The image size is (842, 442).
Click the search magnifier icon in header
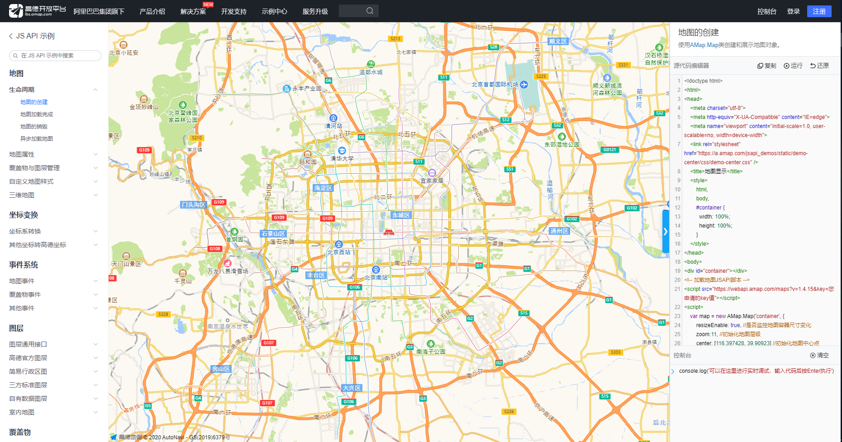[x=370, y=11]
